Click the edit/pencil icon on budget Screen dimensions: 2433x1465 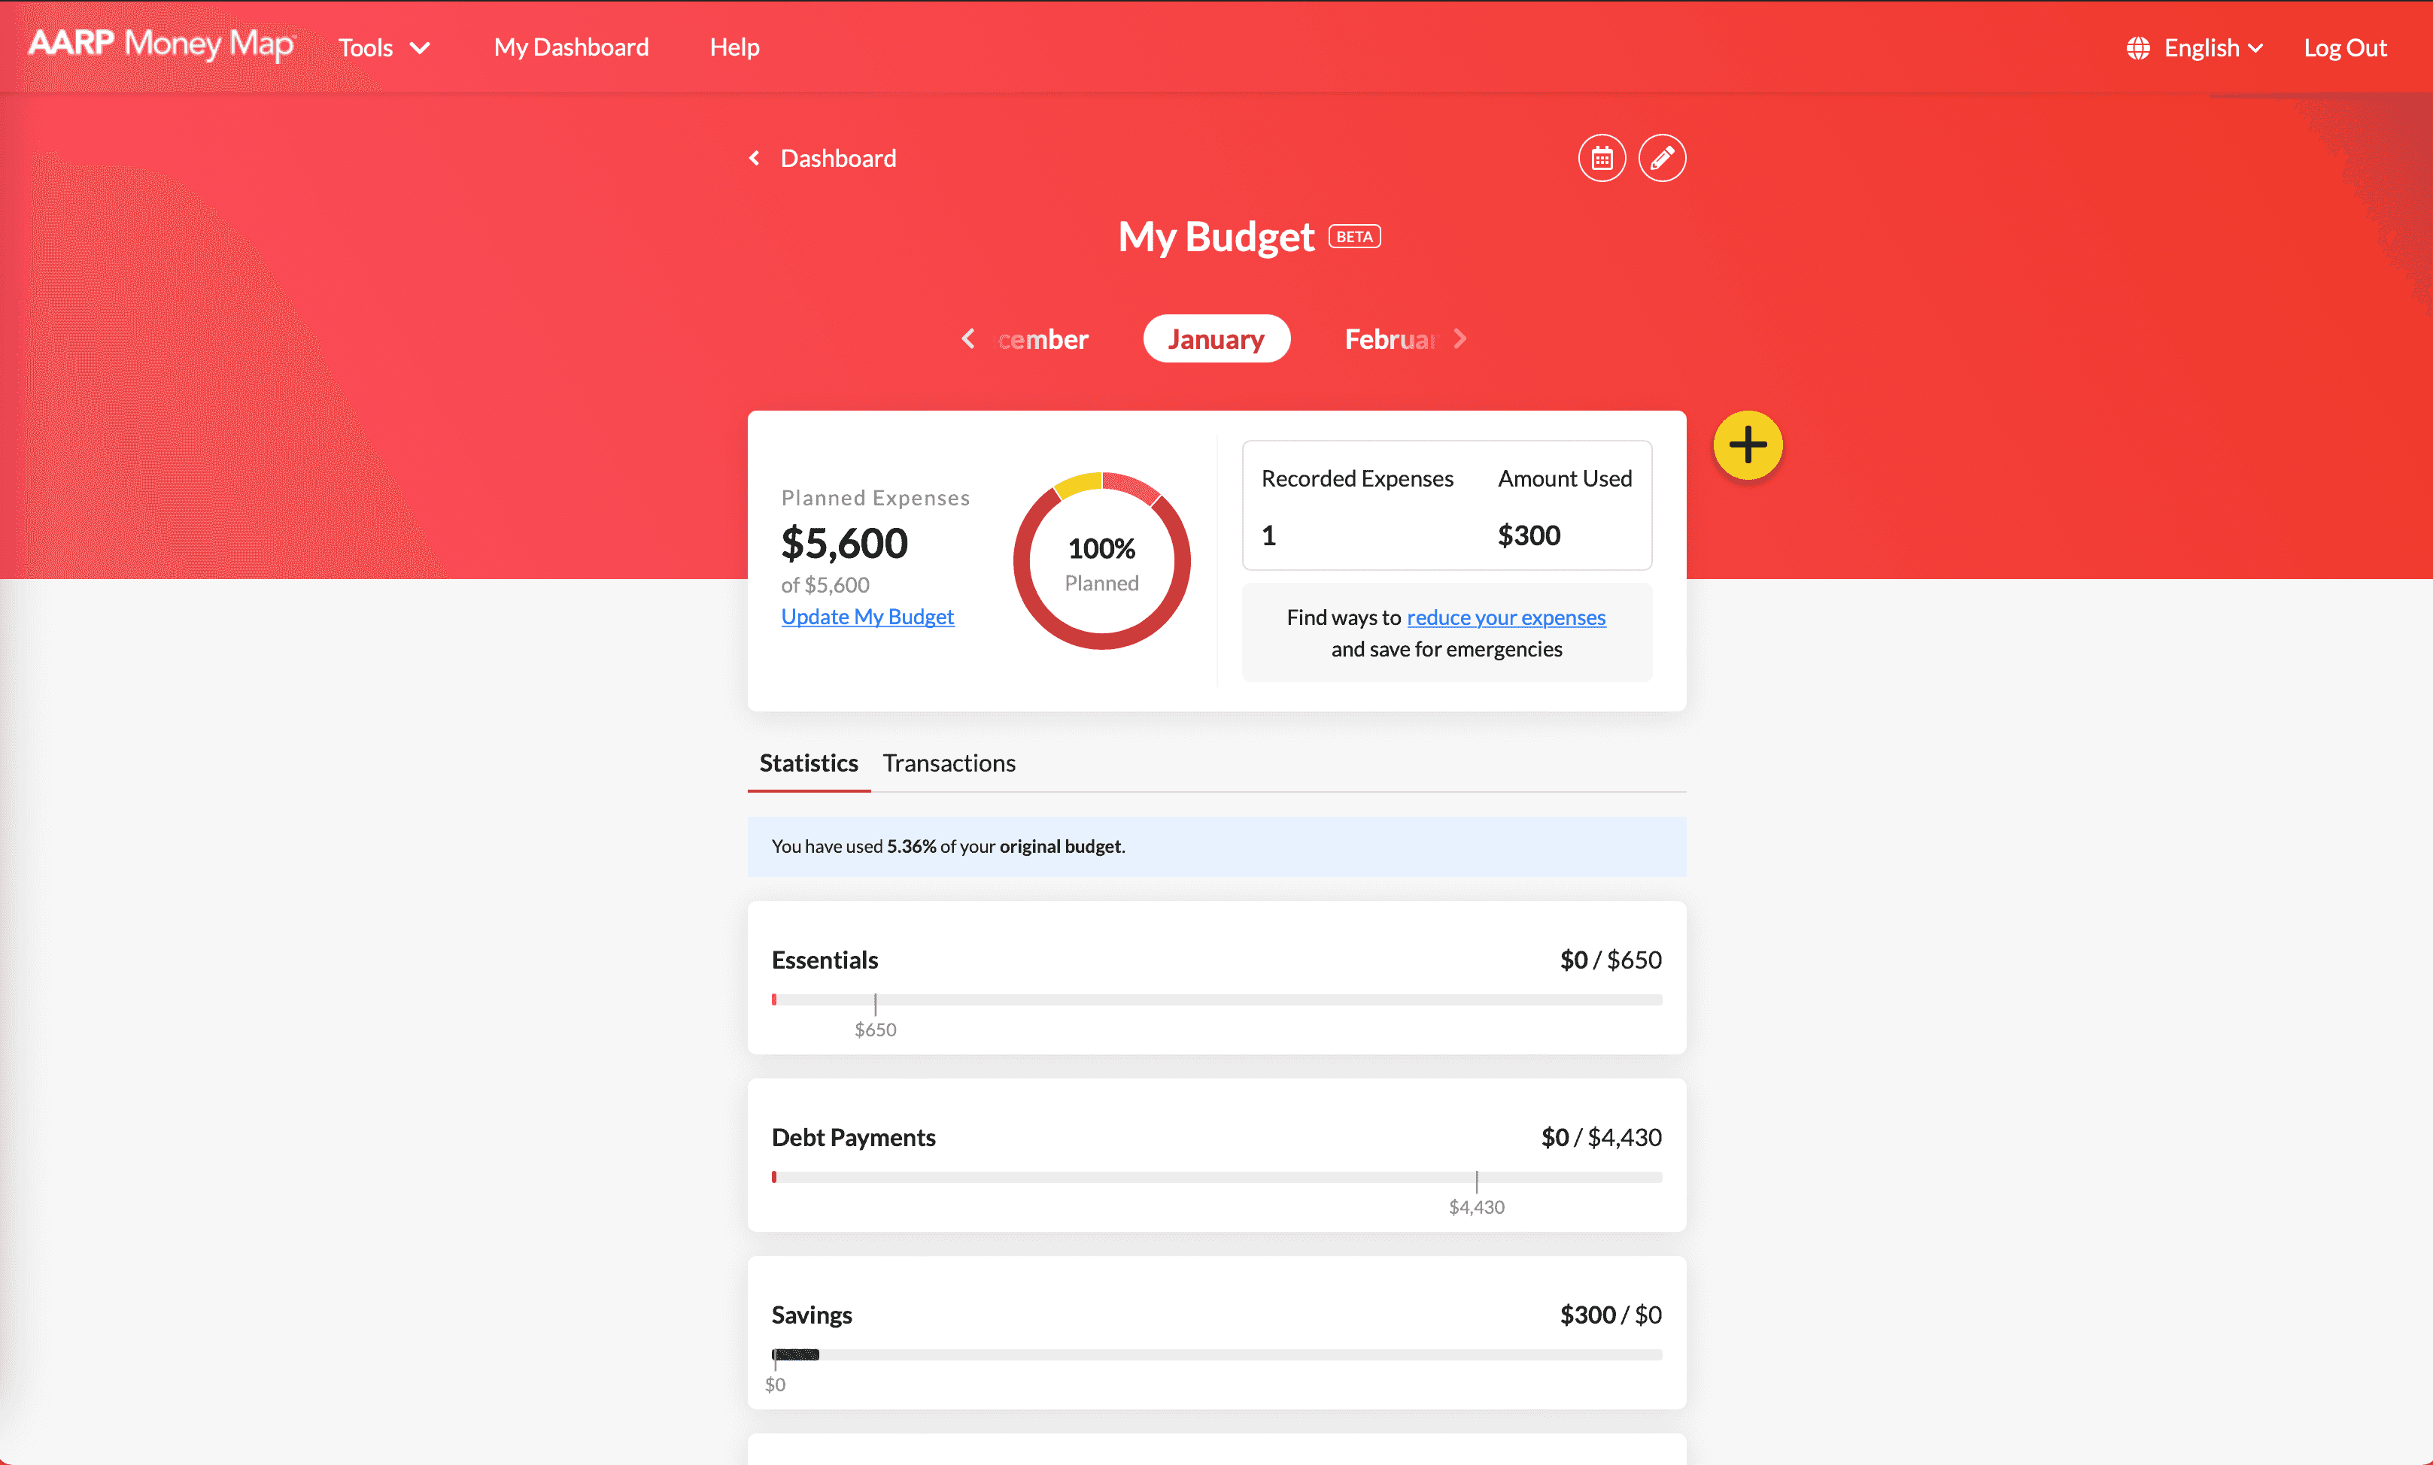[x=1660, y=158]
